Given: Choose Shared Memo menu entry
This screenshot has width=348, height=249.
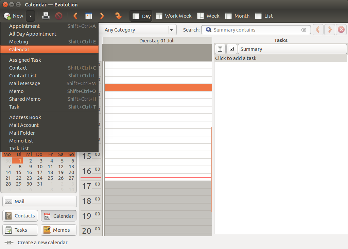Looking at the screenshot, I should [49, 99].
